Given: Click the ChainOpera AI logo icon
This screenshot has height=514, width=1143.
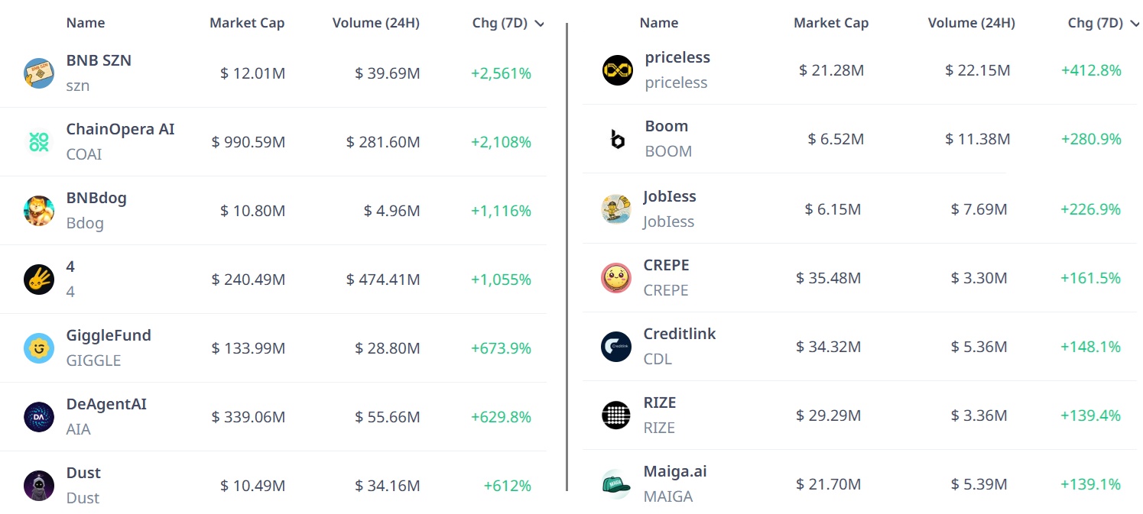Looking at the screenshot, I should click(39, 142).
